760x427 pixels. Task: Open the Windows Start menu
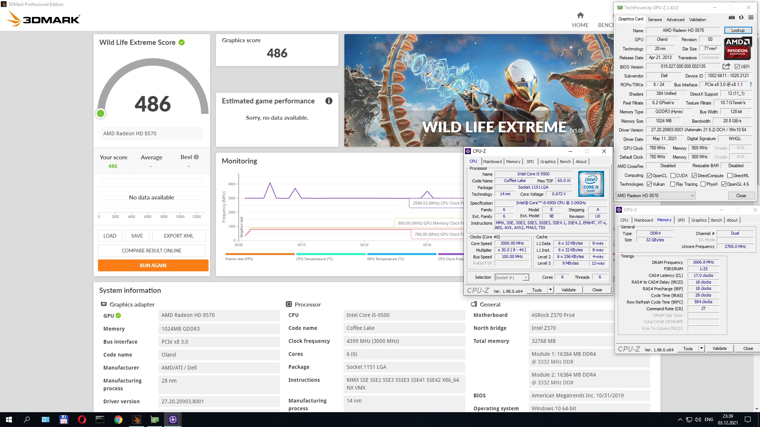[x=9, y=420]
